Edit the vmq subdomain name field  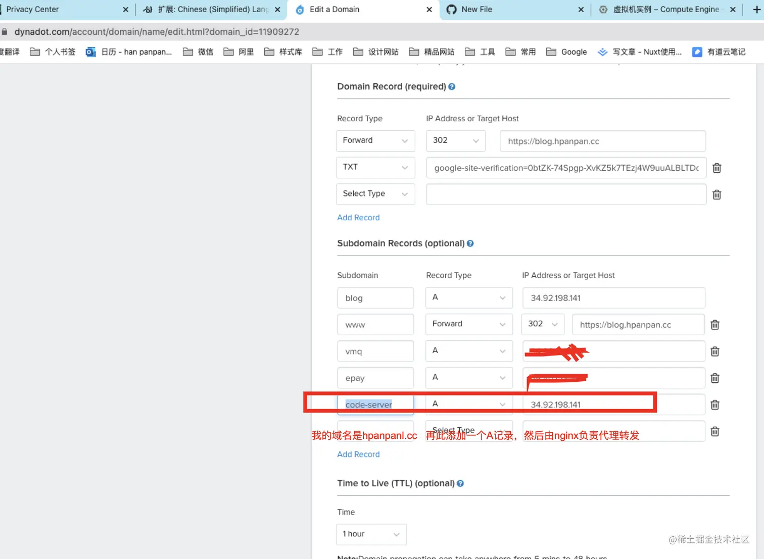click(x=375, y=351)
